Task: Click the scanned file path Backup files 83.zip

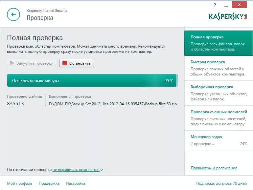Action: [x=113, y=104]
